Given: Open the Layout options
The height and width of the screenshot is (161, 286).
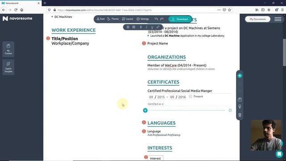Looking at the screenshot, I should pyautogui.click(x=127, y=19).
